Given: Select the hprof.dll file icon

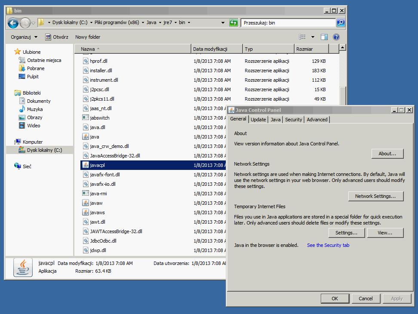Looking at the screenshot, I should [85, 61].
